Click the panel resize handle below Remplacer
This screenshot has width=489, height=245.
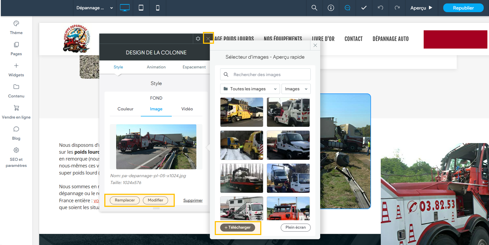[x=156, y=208]
